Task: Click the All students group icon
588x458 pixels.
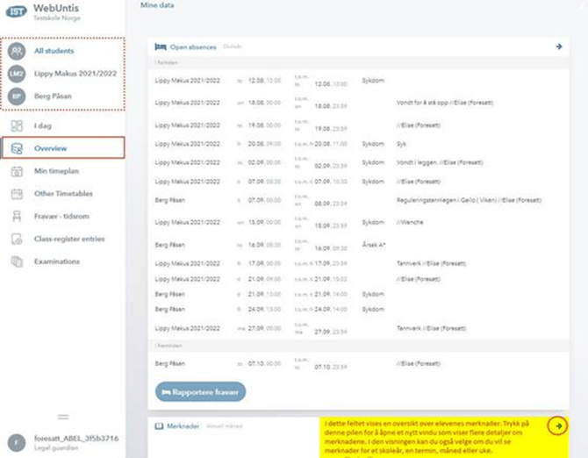Action: [17, 51]
